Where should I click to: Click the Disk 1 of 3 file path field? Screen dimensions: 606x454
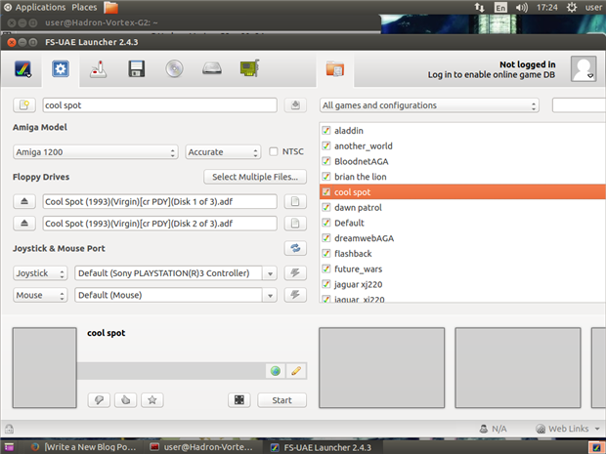[159, 201]
